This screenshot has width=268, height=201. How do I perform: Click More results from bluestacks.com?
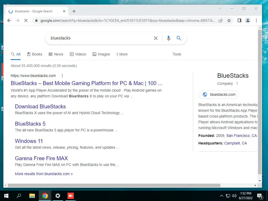click(44, 174)
